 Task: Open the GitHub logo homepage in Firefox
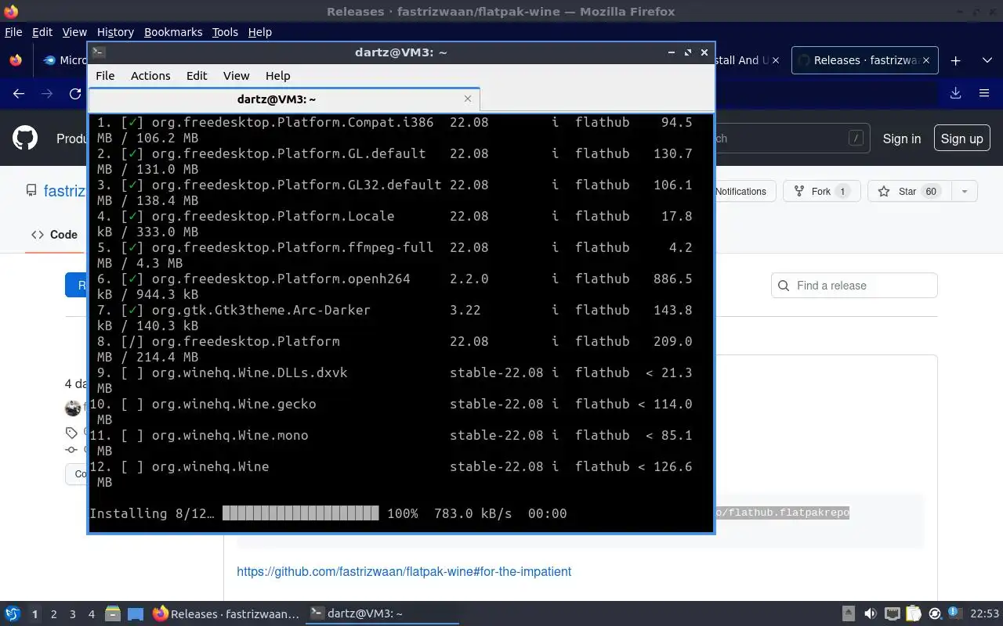pyautogui.click(x=25, y=139)
